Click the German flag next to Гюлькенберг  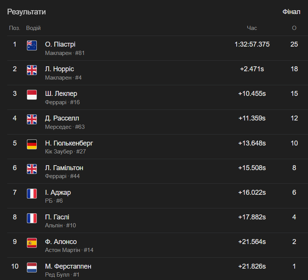(x=32, y=144)
